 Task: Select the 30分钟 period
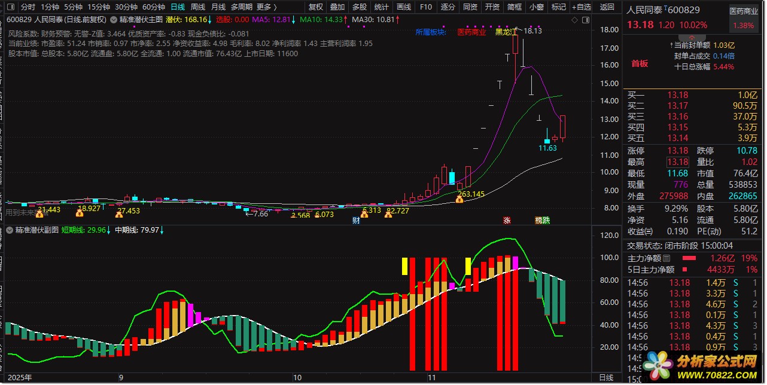click(126, 7)
